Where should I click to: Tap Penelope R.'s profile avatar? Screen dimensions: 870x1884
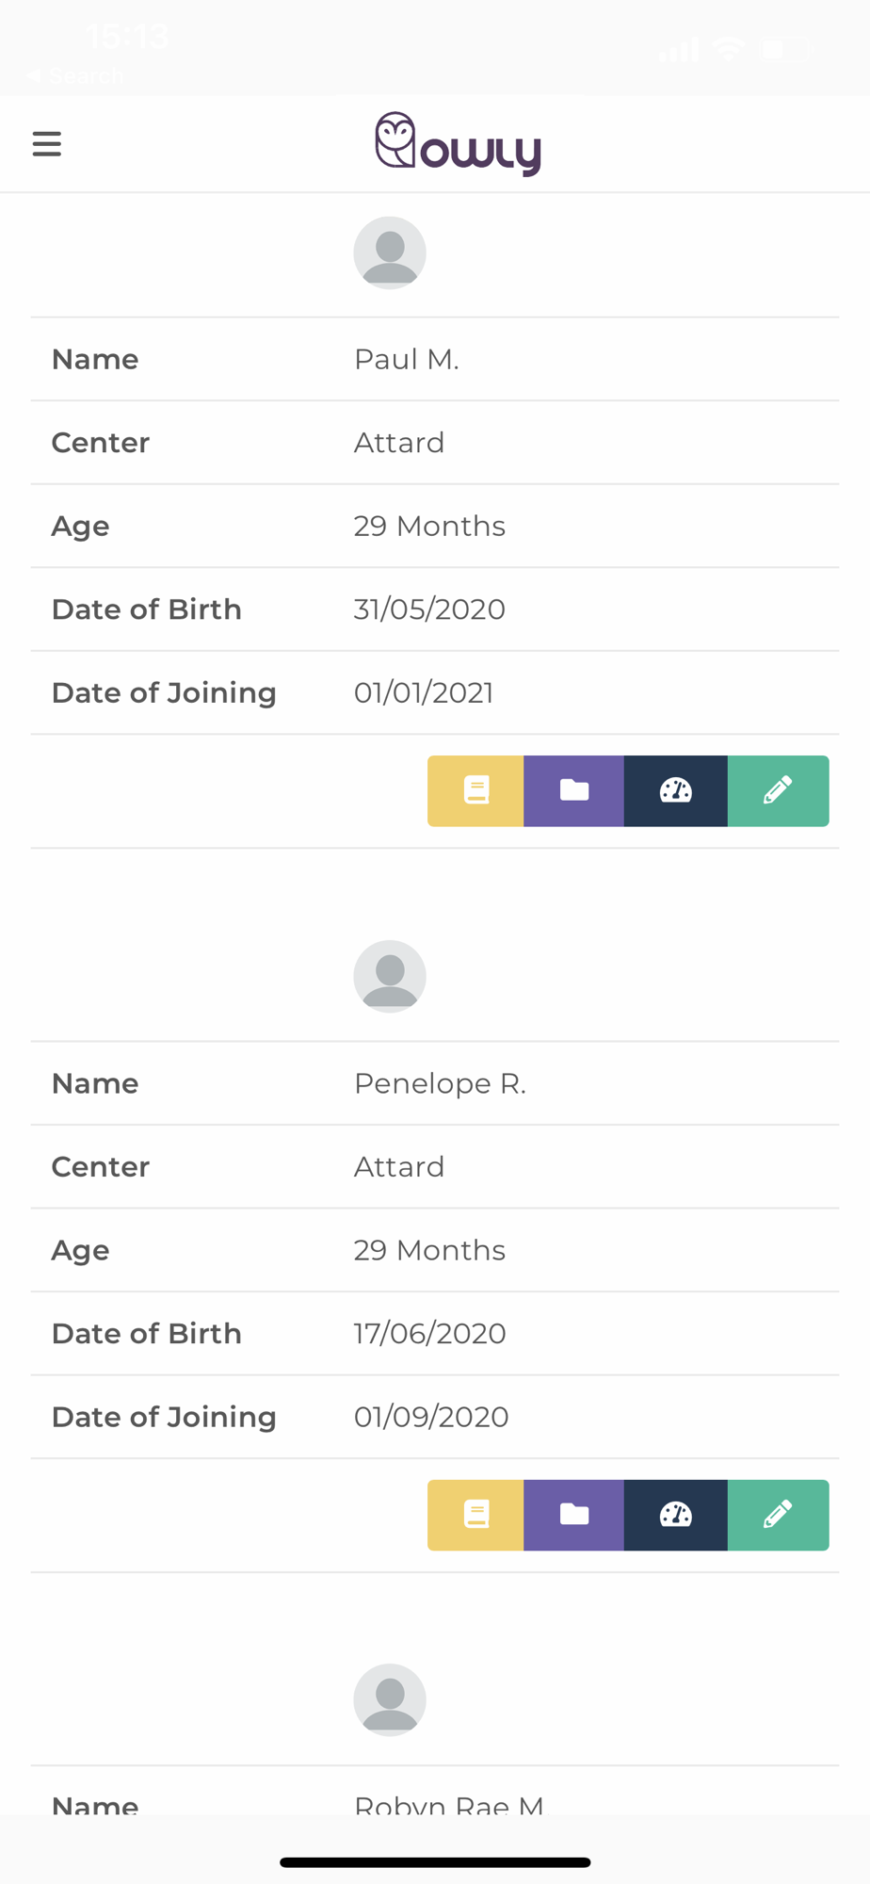tap(390, 977)
